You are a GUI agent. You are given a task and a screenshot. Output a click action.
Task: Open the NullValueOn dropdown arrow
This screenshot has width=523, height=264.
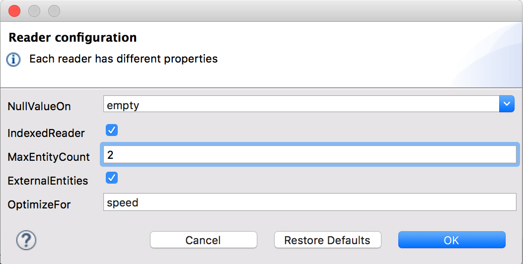point(507,104)
